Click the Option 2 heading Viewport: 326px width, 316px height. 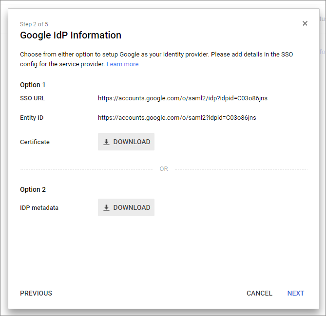pos(33,189)
